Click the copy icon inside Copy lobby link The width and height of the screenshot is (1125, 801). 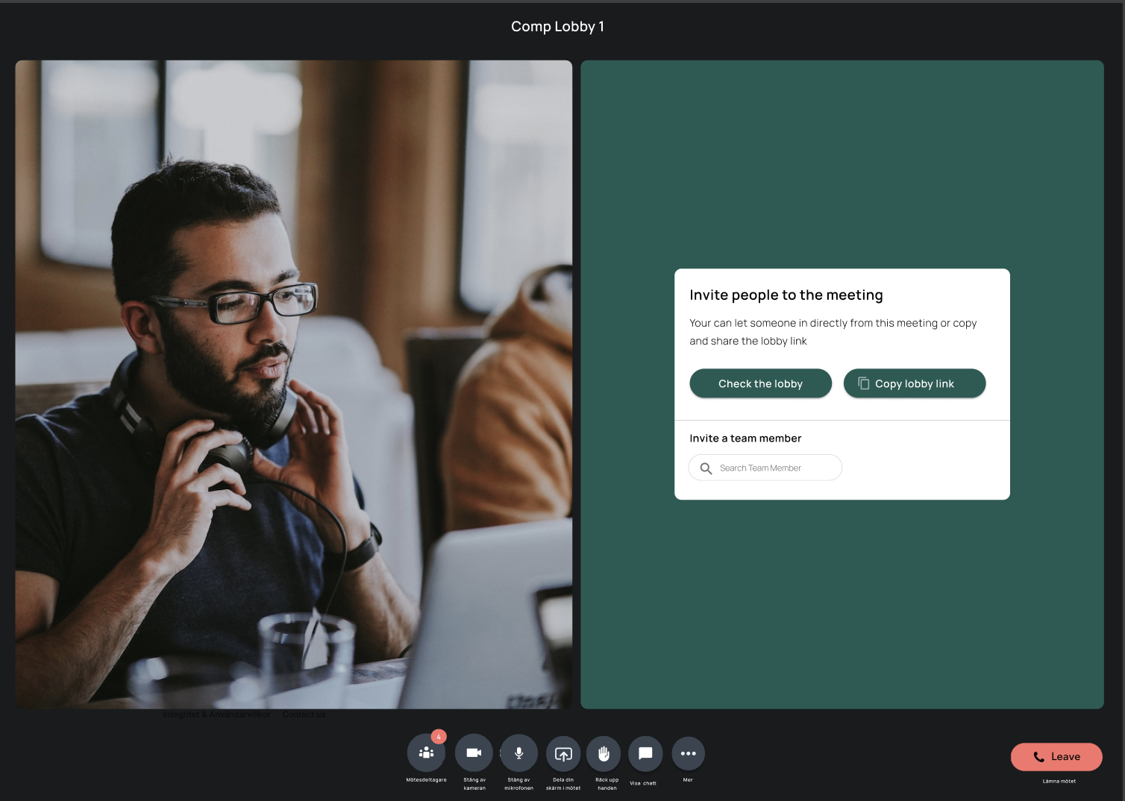tap(864, 383)
